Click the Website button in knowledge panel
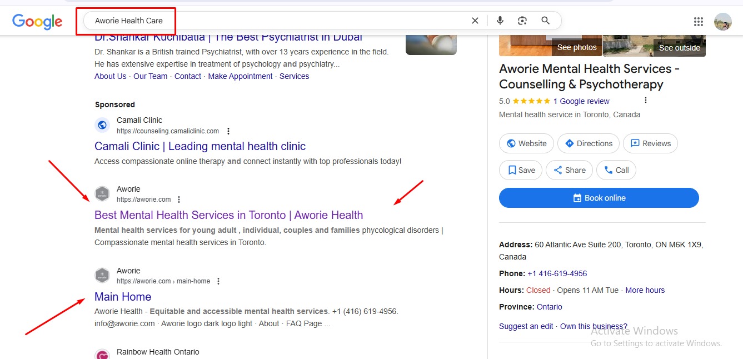743x359 pixels. 526,143
